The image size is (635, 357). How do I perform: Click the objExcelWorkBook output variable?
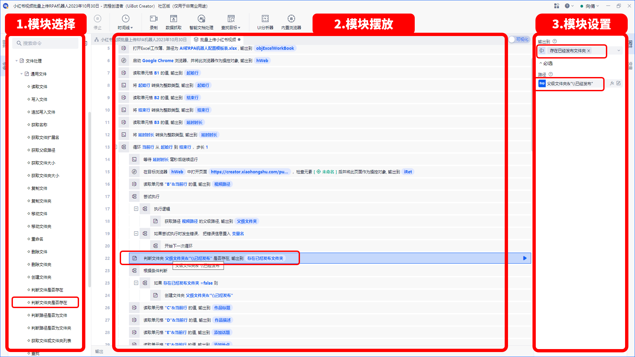click(275, 48)
